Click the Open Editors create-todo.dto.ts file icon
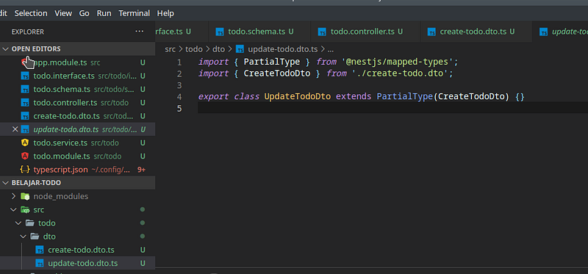Screen dimensions: 588x274 tap(25, 116)
